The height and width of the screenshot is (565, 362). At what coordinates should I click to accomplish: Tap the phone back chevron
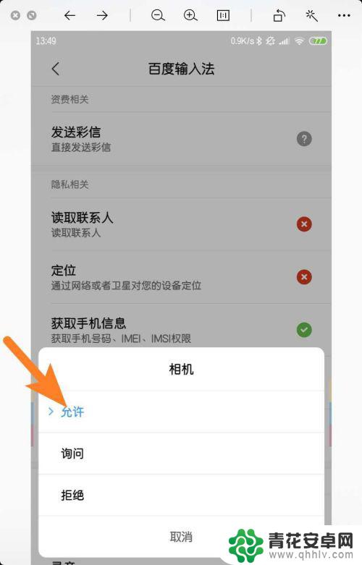click(56, 69)
